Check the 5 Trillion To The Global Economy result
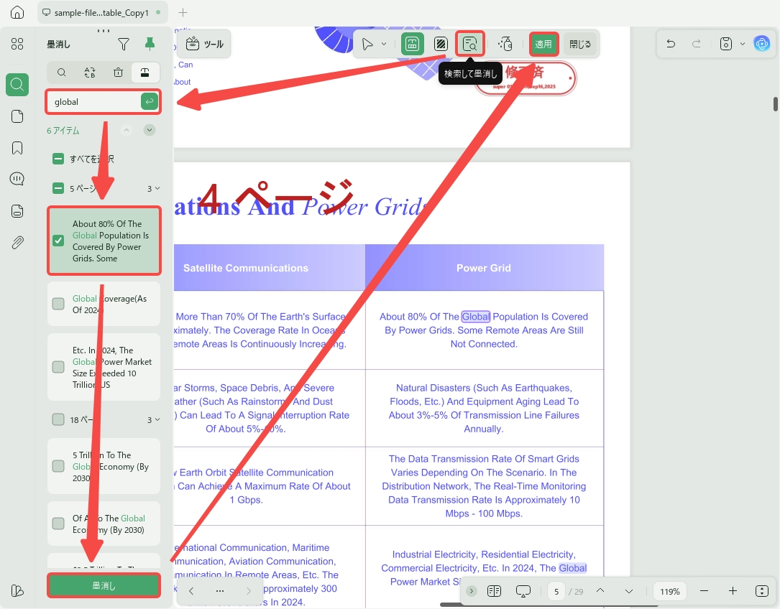This screenshot has width=780, height=609. coord(58,466)
